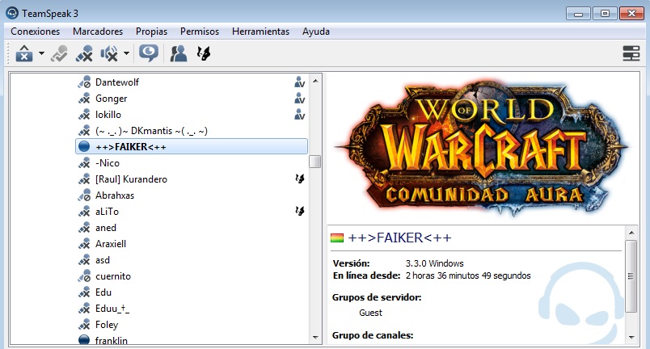Click the server layout icon at toolbar right

[631, 53]
